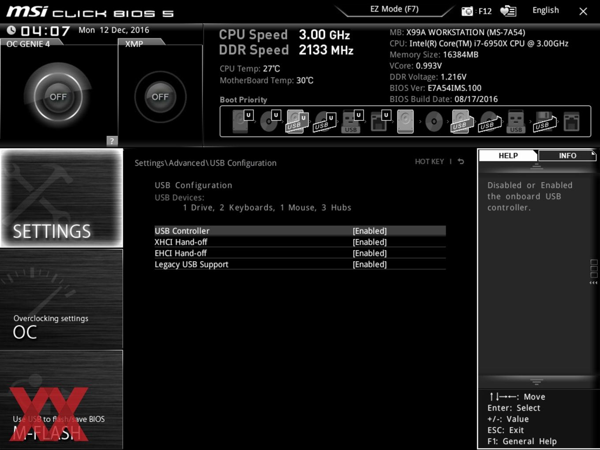Open the SETTINGS menu tile
The image size is (600, 450).
click(62, 198)
